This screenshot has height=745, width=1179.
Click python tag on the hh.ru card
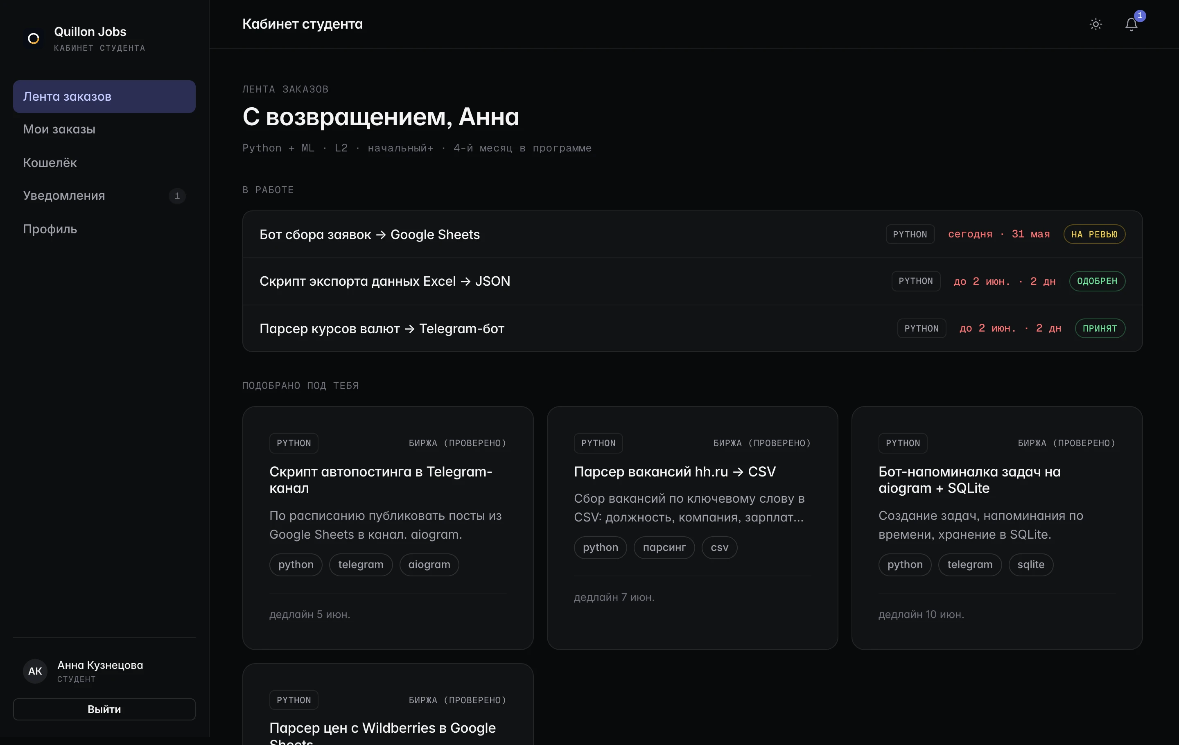(600, 547)
